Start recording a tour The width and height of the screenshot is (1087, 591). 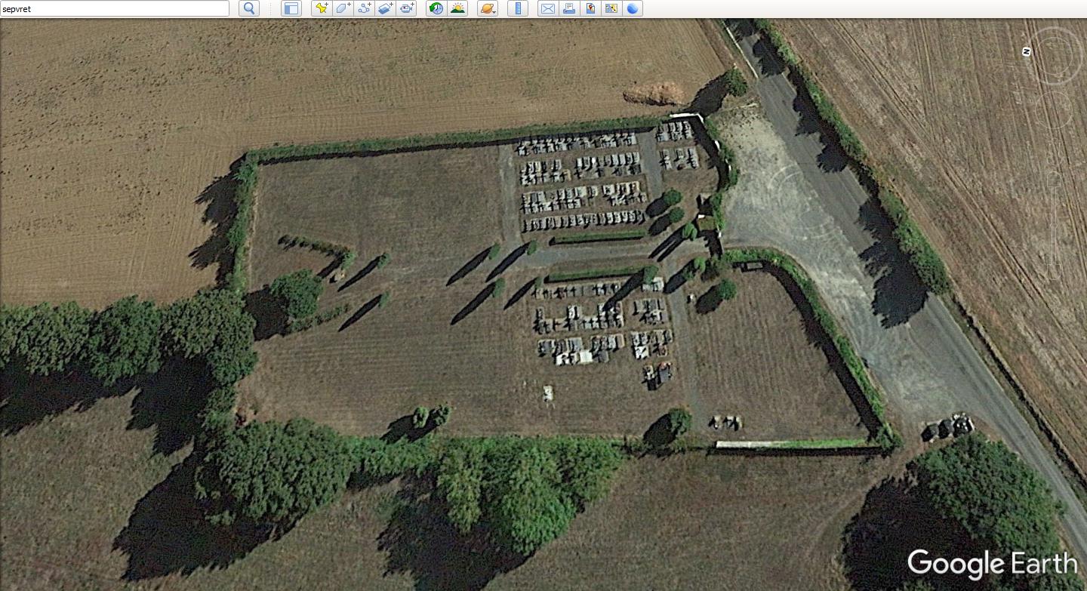click(406, 8)
